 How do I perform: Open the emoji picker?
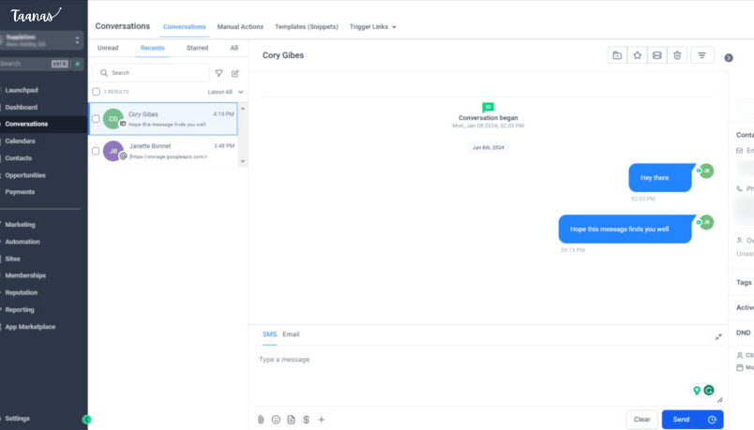(276, 420)
